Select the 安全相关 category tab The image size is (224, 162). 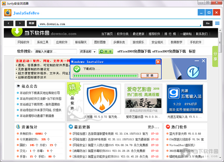point(158,42)
